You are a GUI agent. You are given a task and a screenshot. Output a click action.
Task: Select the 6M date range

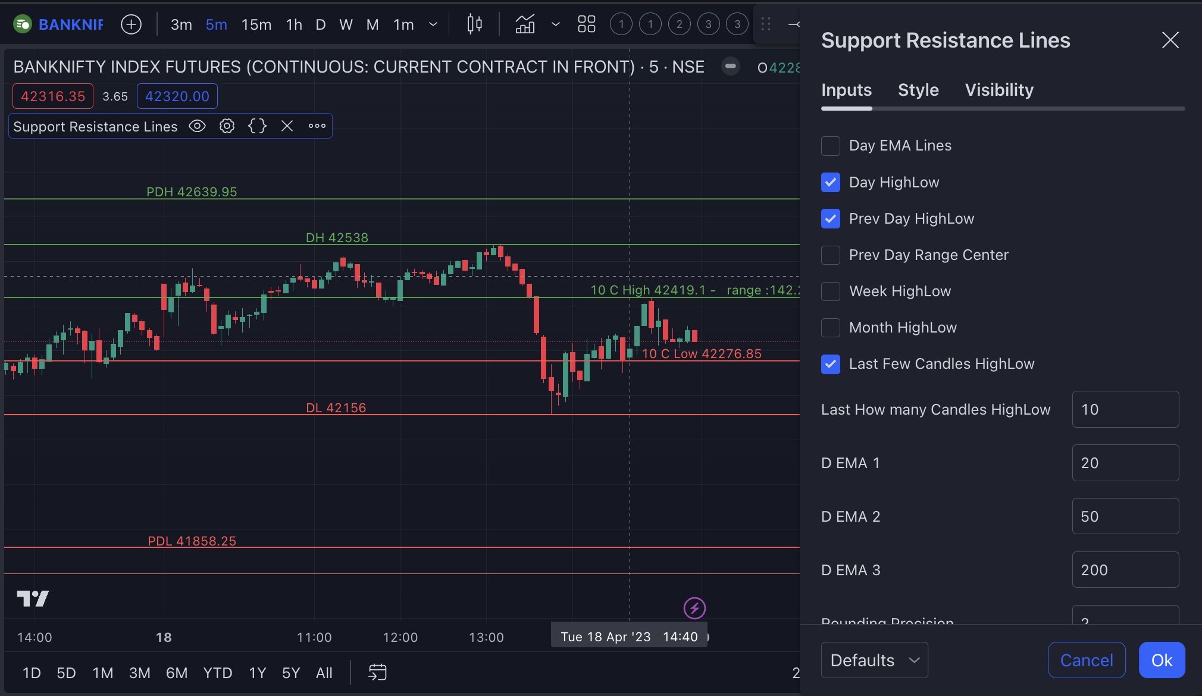(x=177, y=673)
